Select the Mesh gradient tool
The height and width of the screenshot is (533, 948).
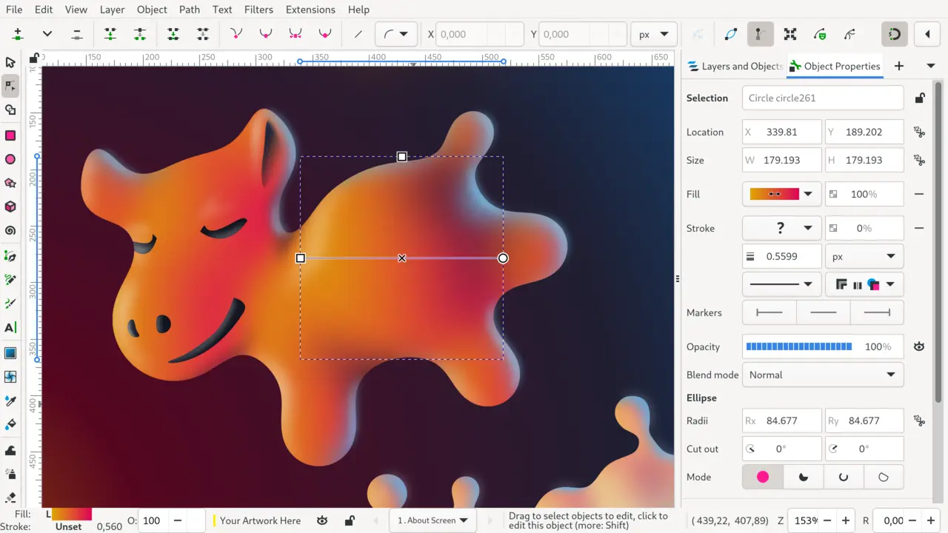tap(10, 377)
